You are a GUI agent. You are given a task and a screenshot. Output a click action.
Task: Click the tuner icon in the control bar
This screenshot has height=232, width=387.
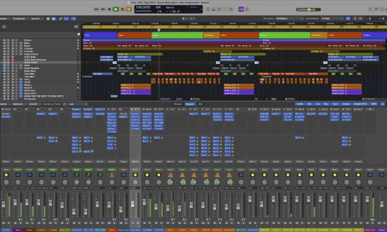[x=225, y=9]
